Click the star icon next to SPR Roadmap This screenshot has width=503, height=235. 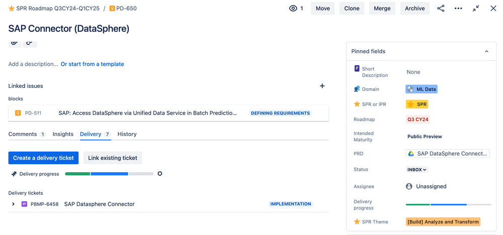12,9
